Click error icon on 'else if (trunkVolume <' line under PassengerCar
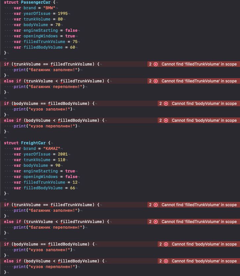Image resolution: width=240 pixels, height=276 pixels. 156,81
